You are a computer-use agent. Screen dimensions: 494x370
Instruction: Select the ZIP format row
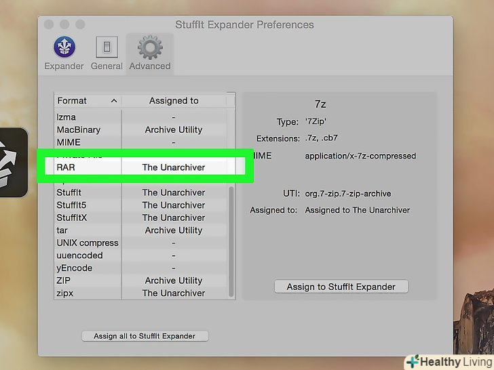pos(140,281)
